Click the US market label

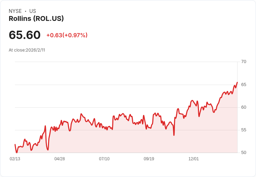click(33, 11)
